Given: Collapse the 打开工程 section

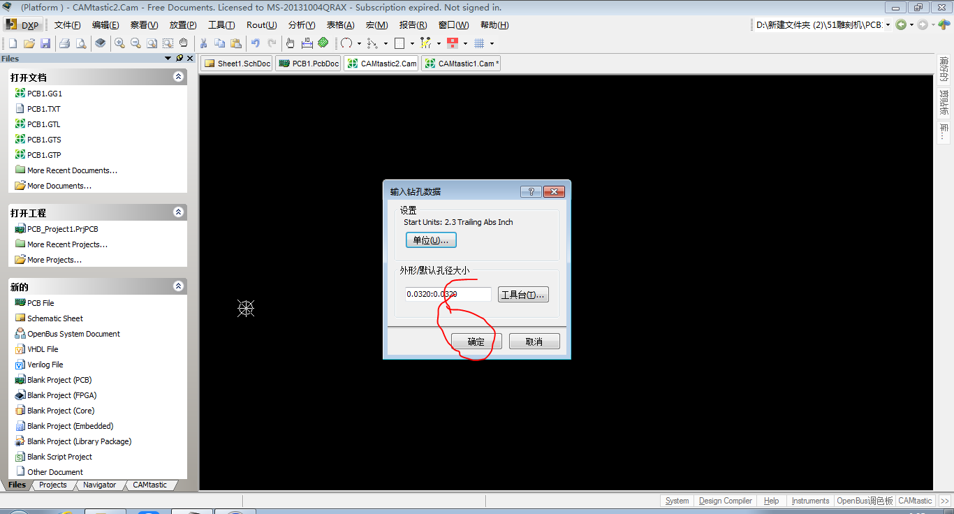Looking at the screenshot, I should coord(179,212).
